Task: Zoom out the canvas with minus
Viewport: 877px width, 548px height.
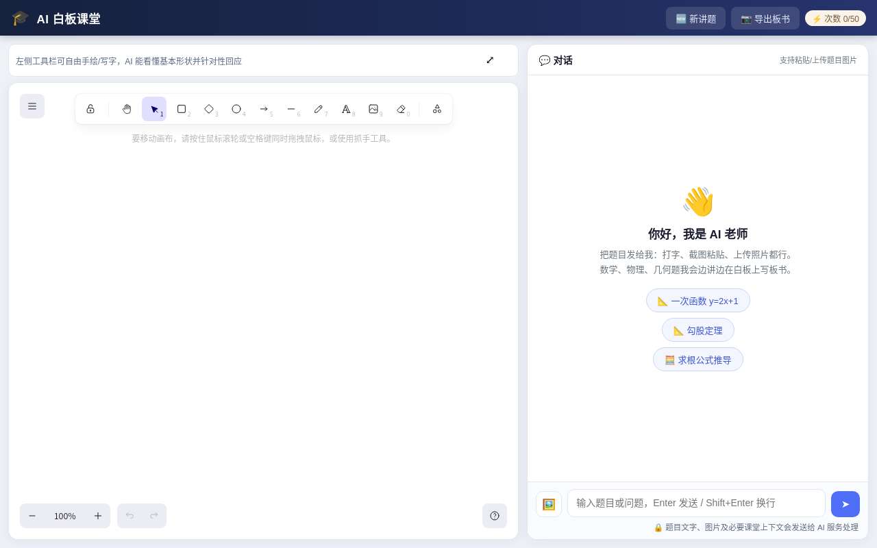Action: 32,516
